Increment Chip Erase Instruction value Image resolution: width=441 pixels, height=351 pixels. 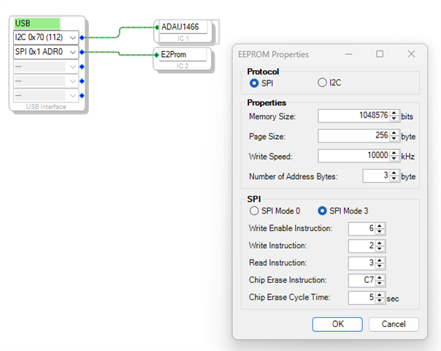click(380, 277)
